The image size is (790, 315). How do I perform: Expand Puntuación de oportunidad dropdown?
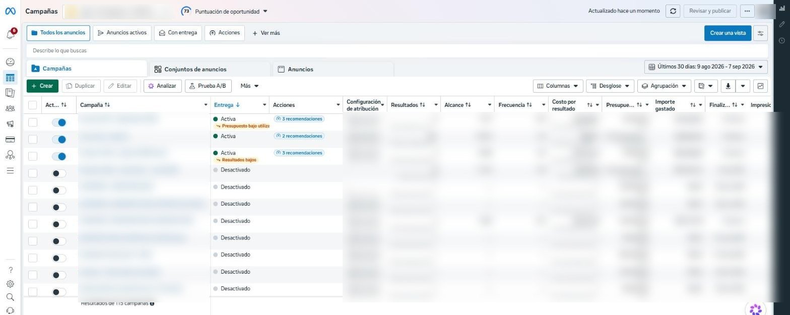(231, 11)
